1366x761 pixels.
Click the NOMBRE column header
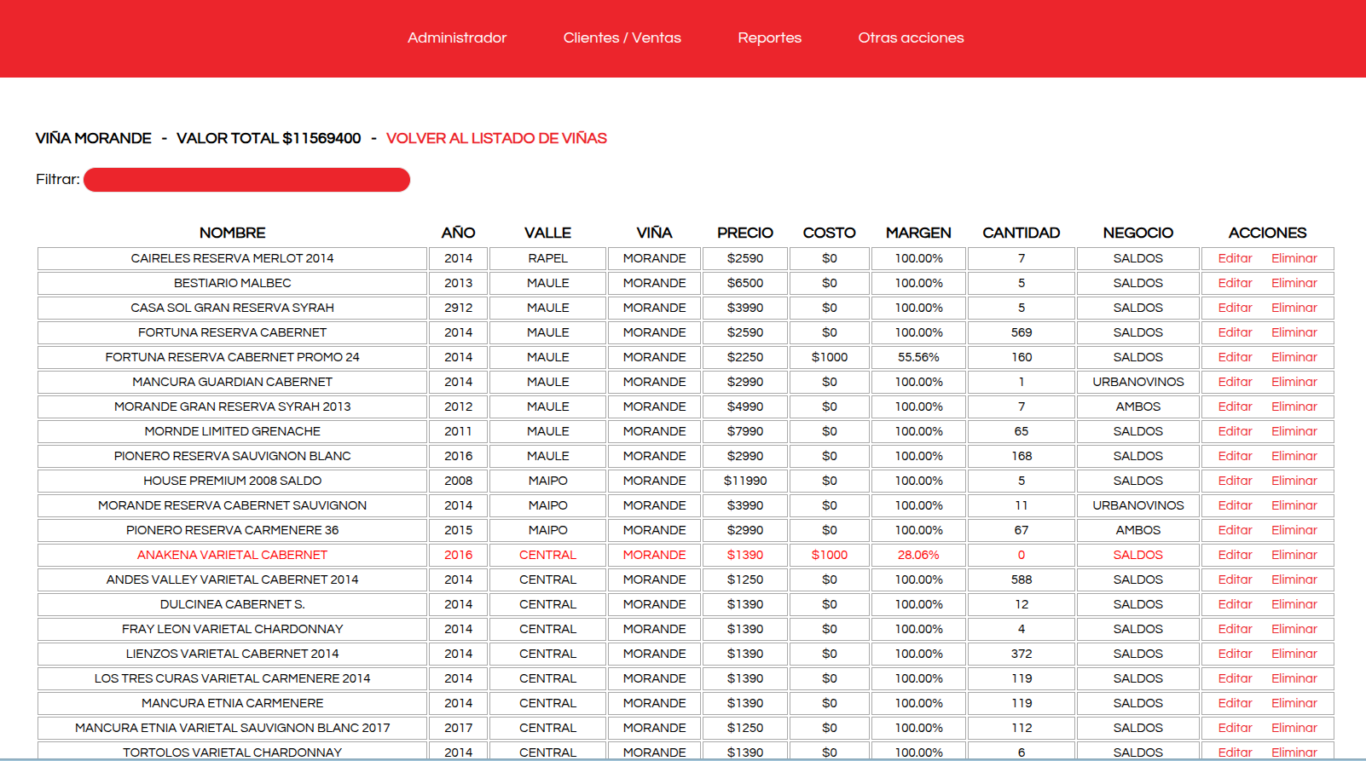tap(232, 233)
